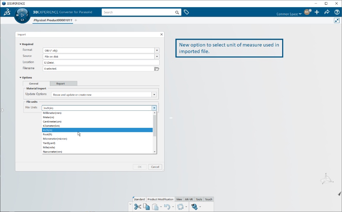The height and width of the screenshot is (212, 342).
Task: Open the Undo history dropdown arrow
Action: (173, 207)
